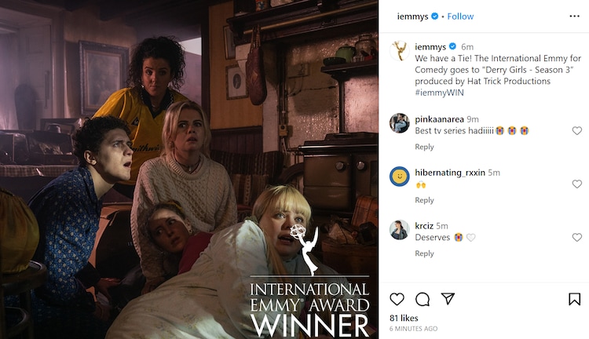Like pinkaanarea's comment
Viewport: 589px width, 339px height.
577,130
